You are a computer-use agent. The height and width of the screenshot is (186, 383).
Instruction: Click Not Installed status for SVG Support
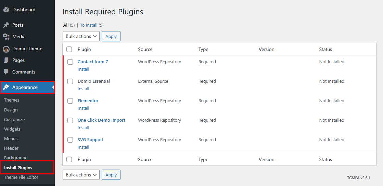[332, 140]
